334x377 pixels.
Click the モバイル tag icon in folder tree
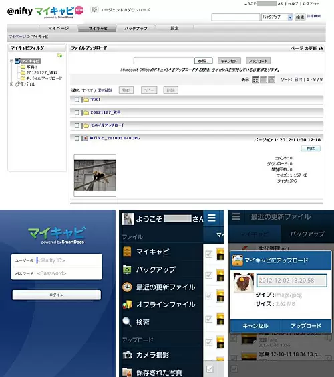coord(17,84)
